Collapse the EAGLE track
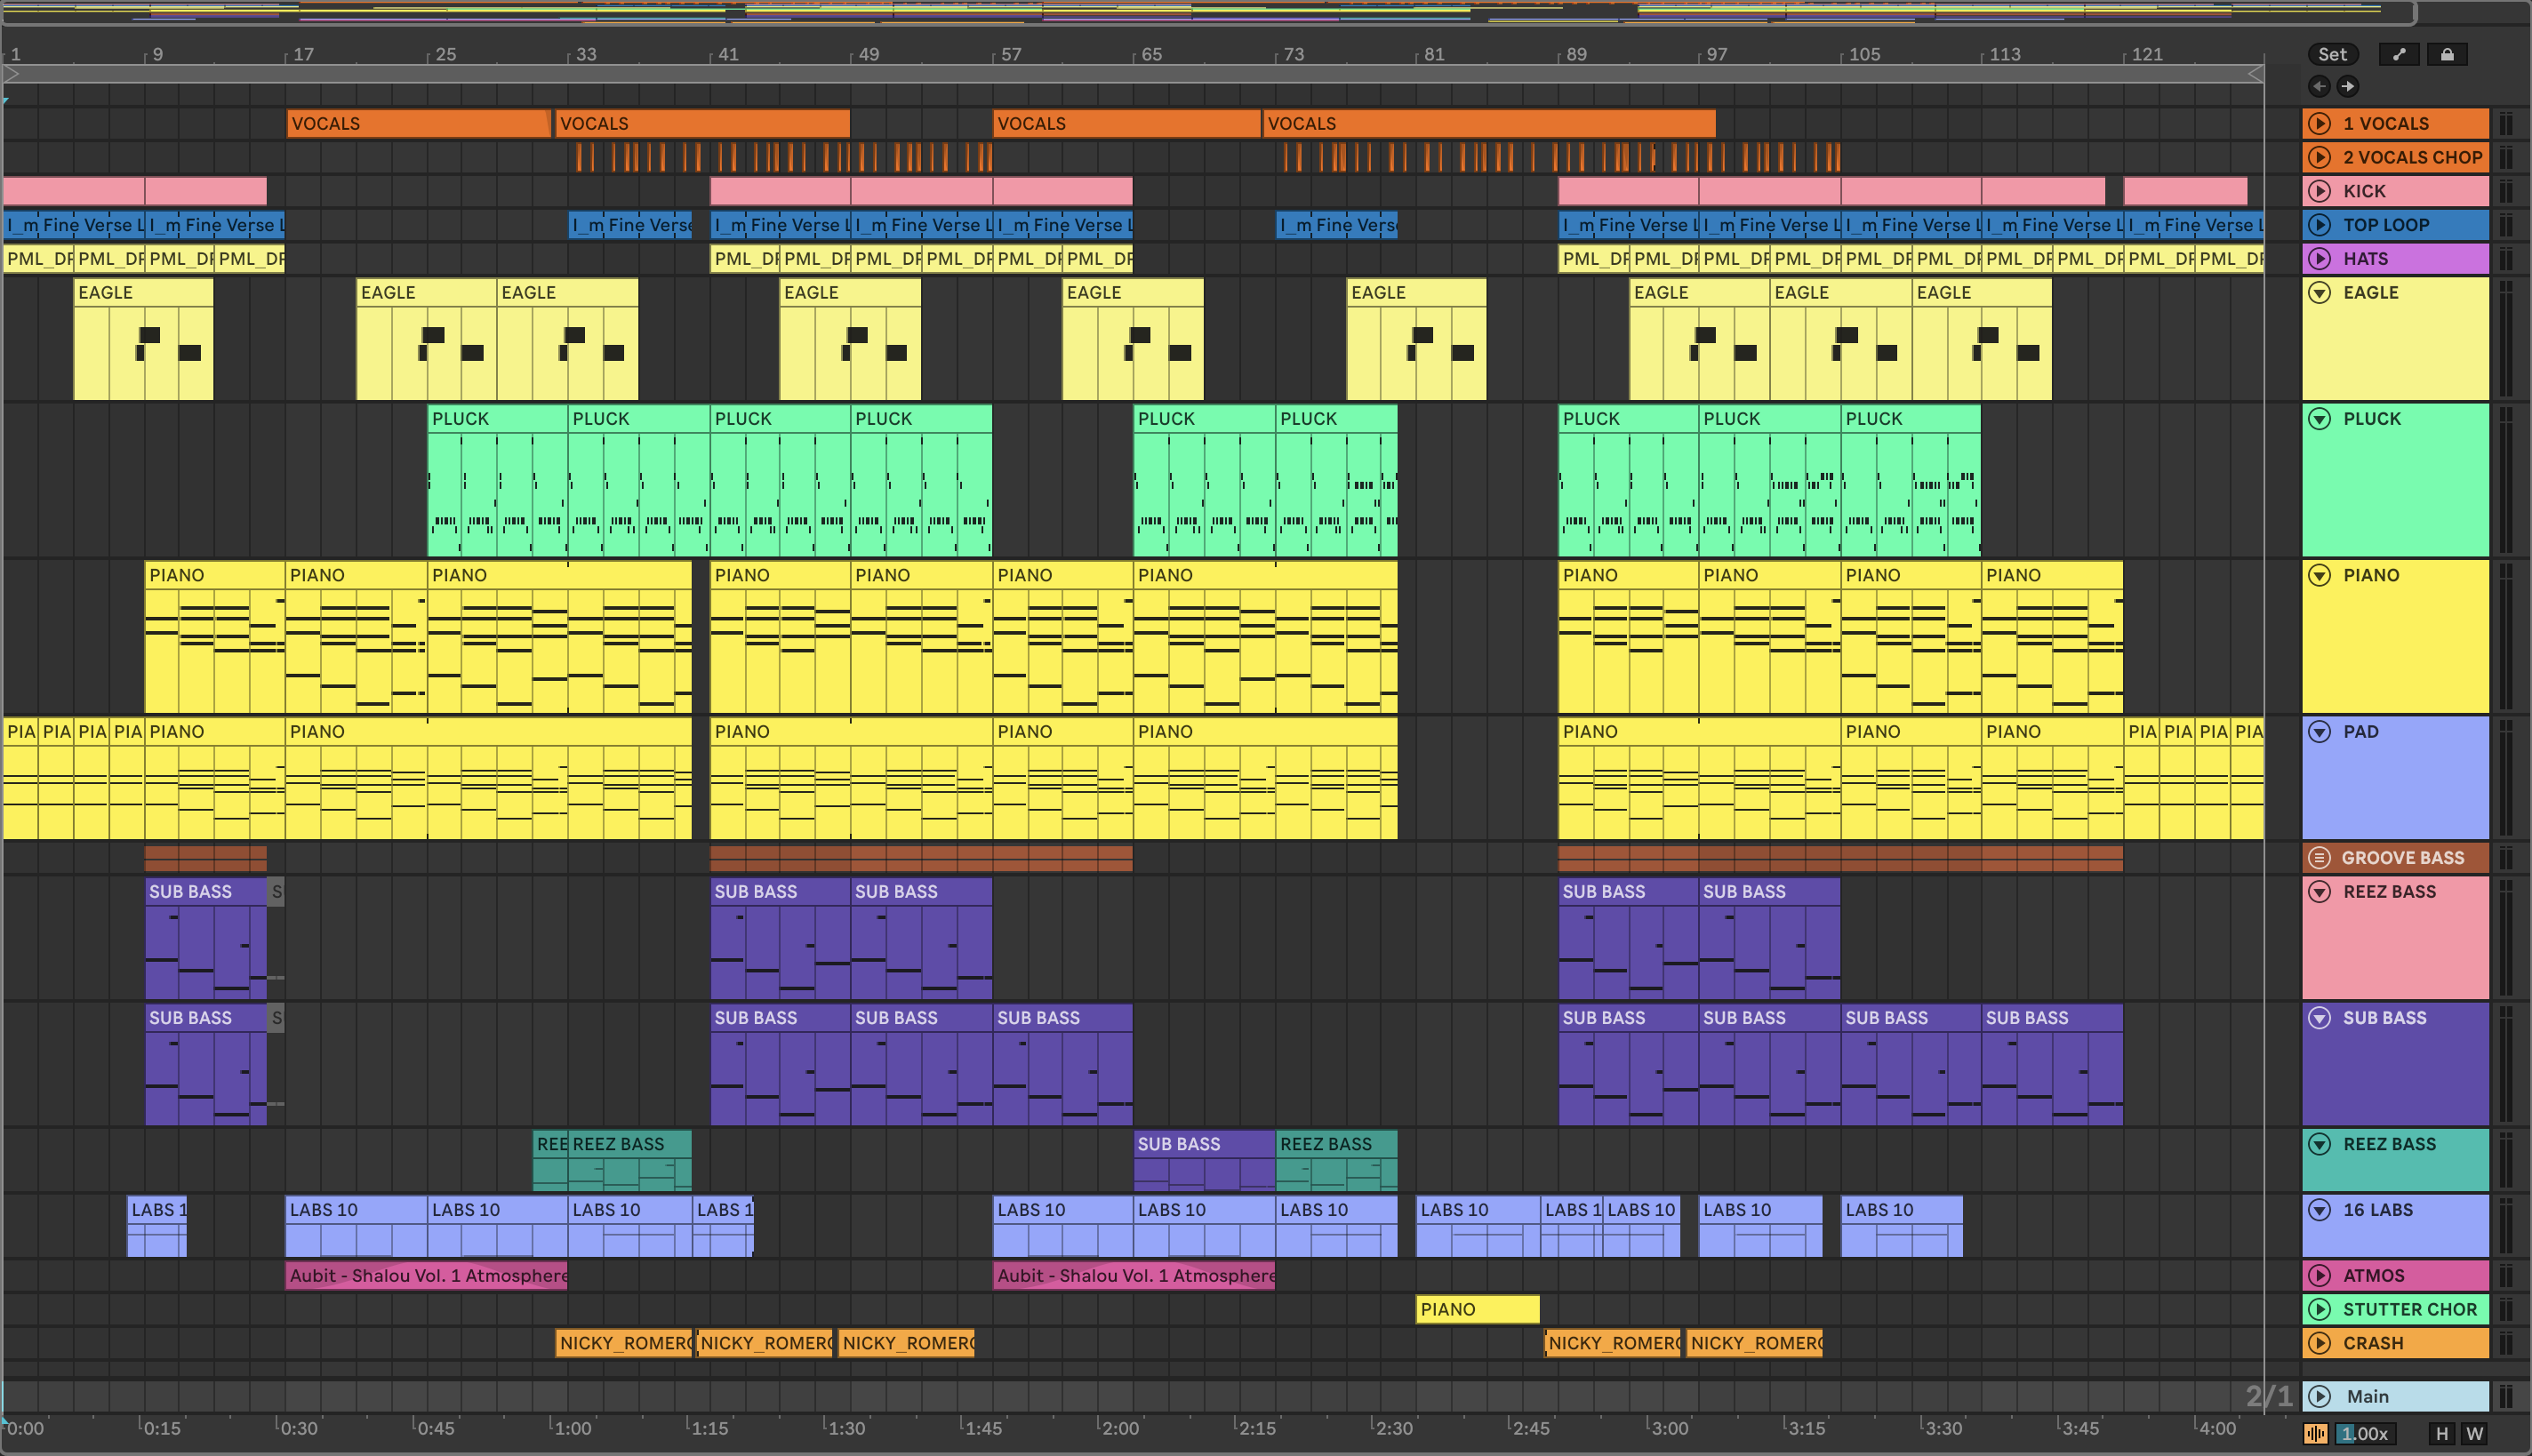Image resolution: width=2532 pixels, height=1456 pixels. [x=2320, y=293]
